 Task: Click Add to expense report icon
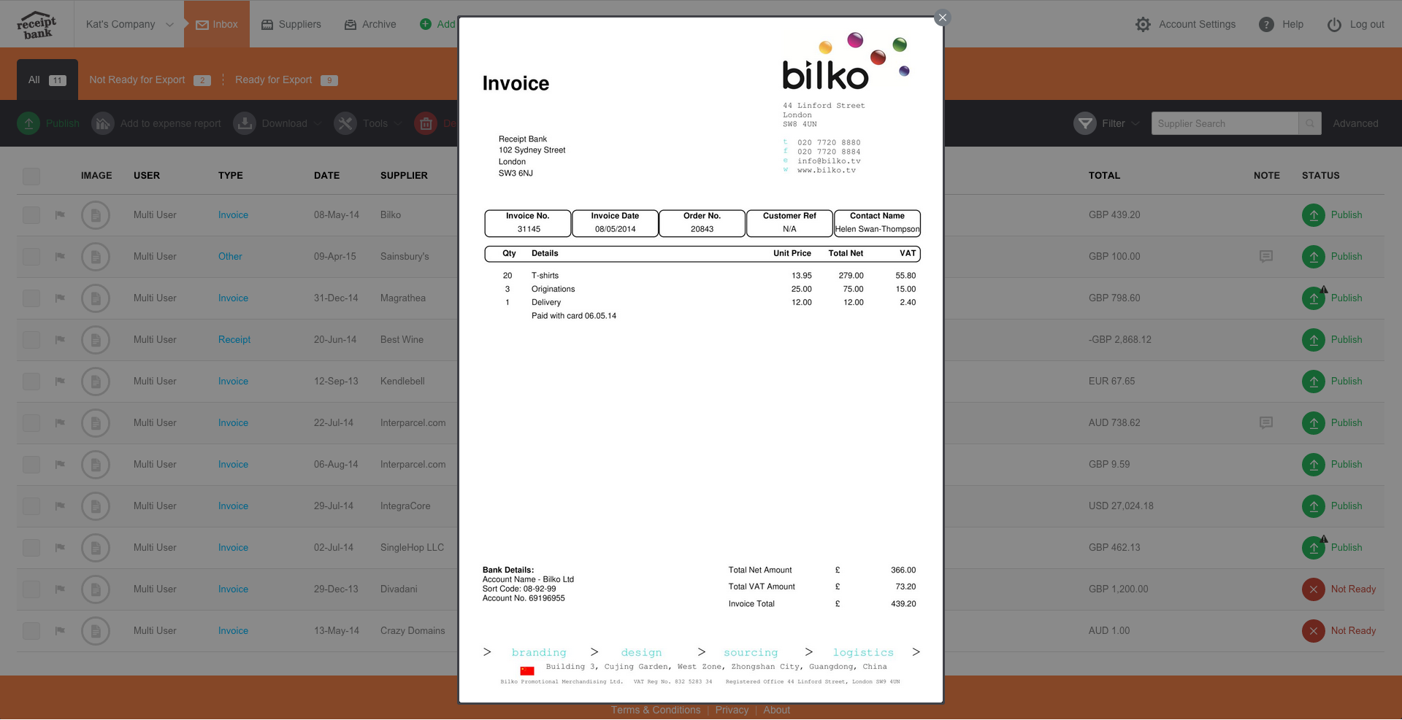click(x=103, y=123)
